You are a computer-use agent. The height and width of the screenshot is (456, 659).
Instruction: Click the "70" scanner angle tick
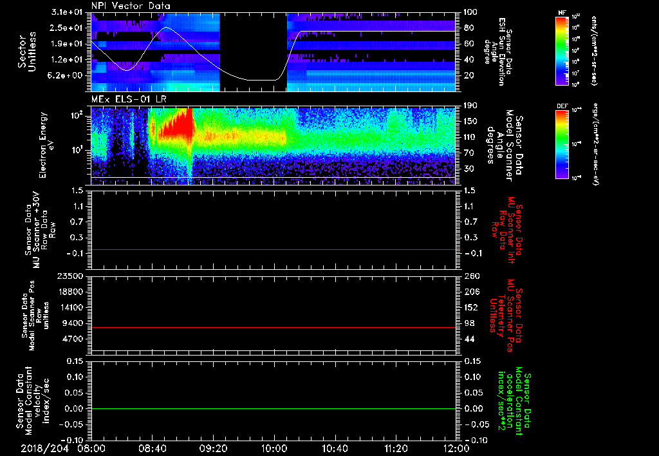[469, 153]
